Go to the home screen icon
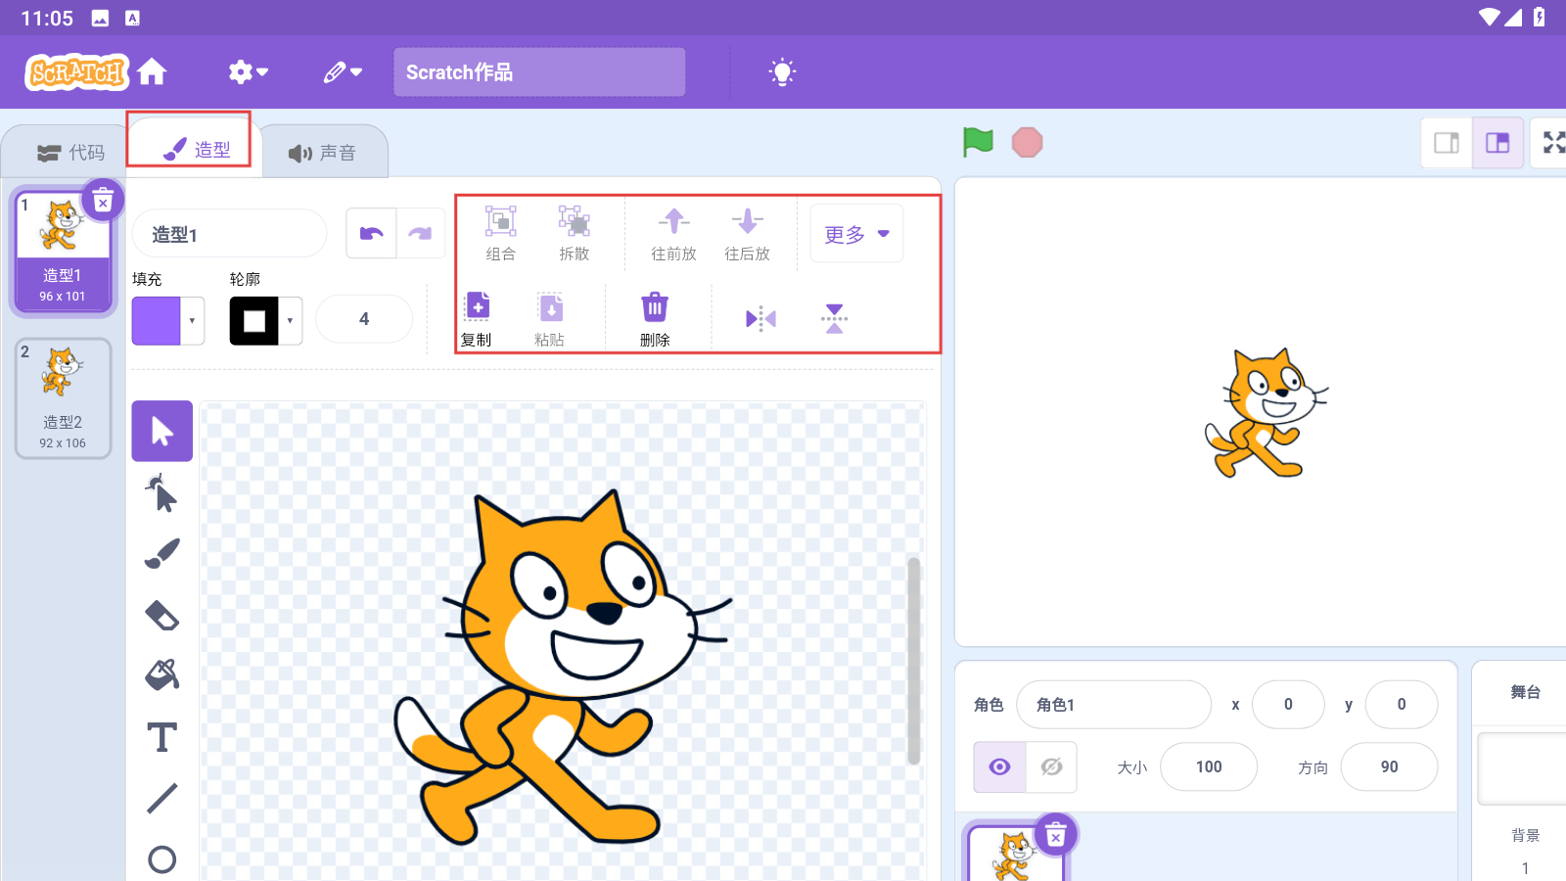Viewport: 1566px width, 881px height. pos(152,71)
